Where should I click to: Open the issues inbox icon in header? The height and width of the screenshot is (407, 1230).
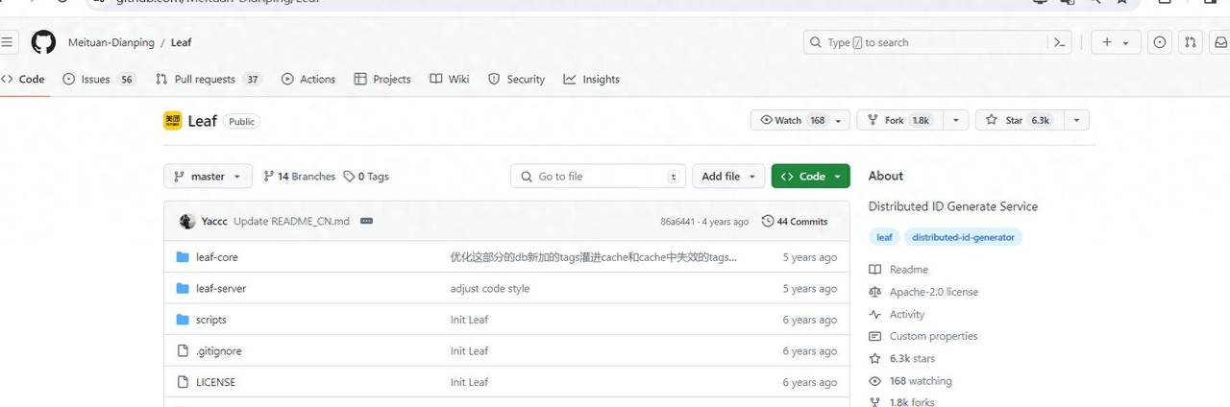tap(1160, 42)
